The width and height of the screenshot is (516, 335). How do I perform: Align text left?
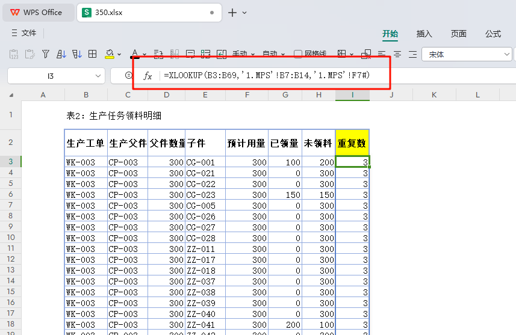click(382, 54)
